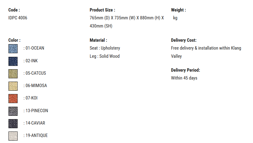This screenshot has width=253, height=143.
Task: Pick the 05-CATCUS olive swatch
Action: tap(13, 74)
